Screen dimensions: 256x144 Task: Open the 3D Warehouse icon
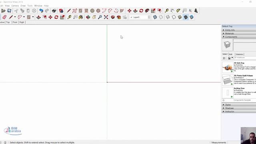pos(113,17)
